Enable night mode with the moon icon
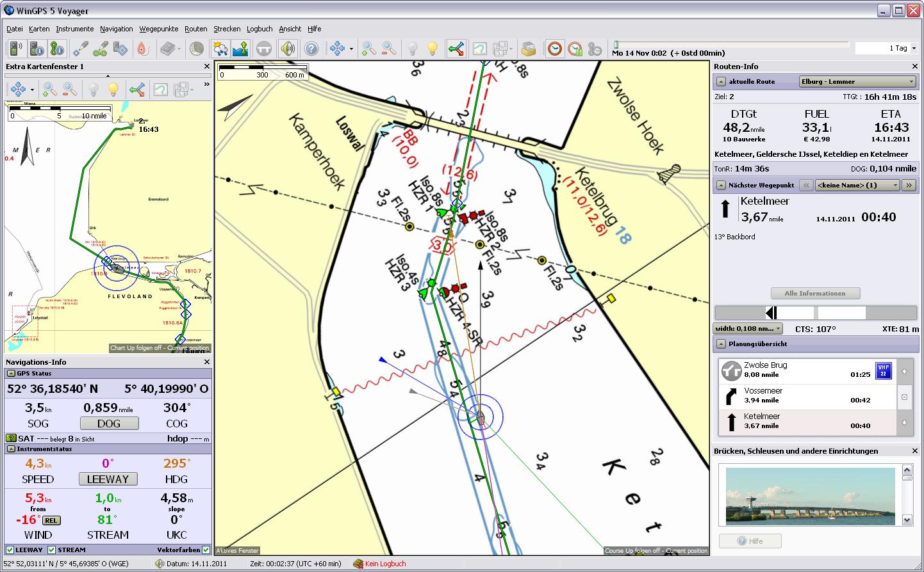Image resolution: width=924 pixels, height=572 pixels. [x=197, y=49]
